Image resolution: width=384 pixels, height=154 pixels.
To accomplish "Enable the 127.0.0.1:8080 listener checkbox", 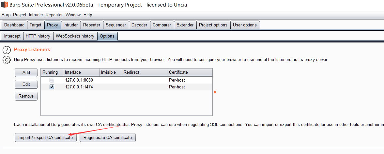I will [52, 80].
